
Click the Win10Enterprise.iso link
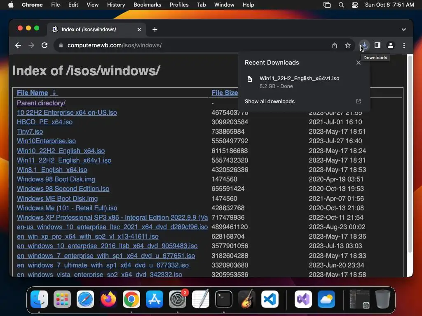pos(46,141)
